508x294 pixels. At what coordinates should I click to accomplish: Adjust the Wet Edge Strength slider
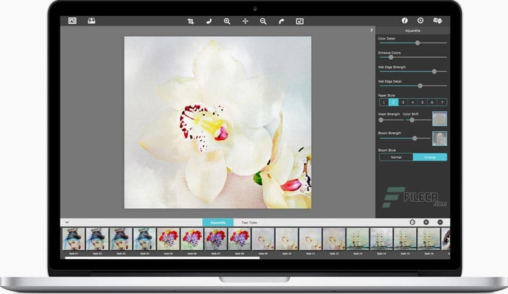tap(413, 71)
